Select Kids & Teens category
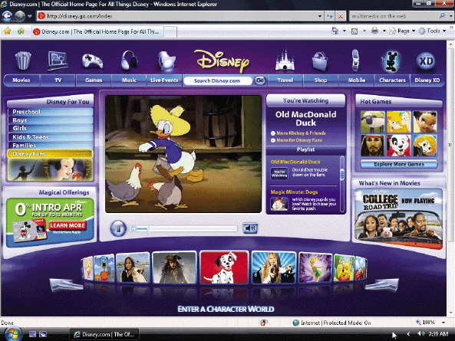Screen dimensions: 455x341 (x=50, y=137)
